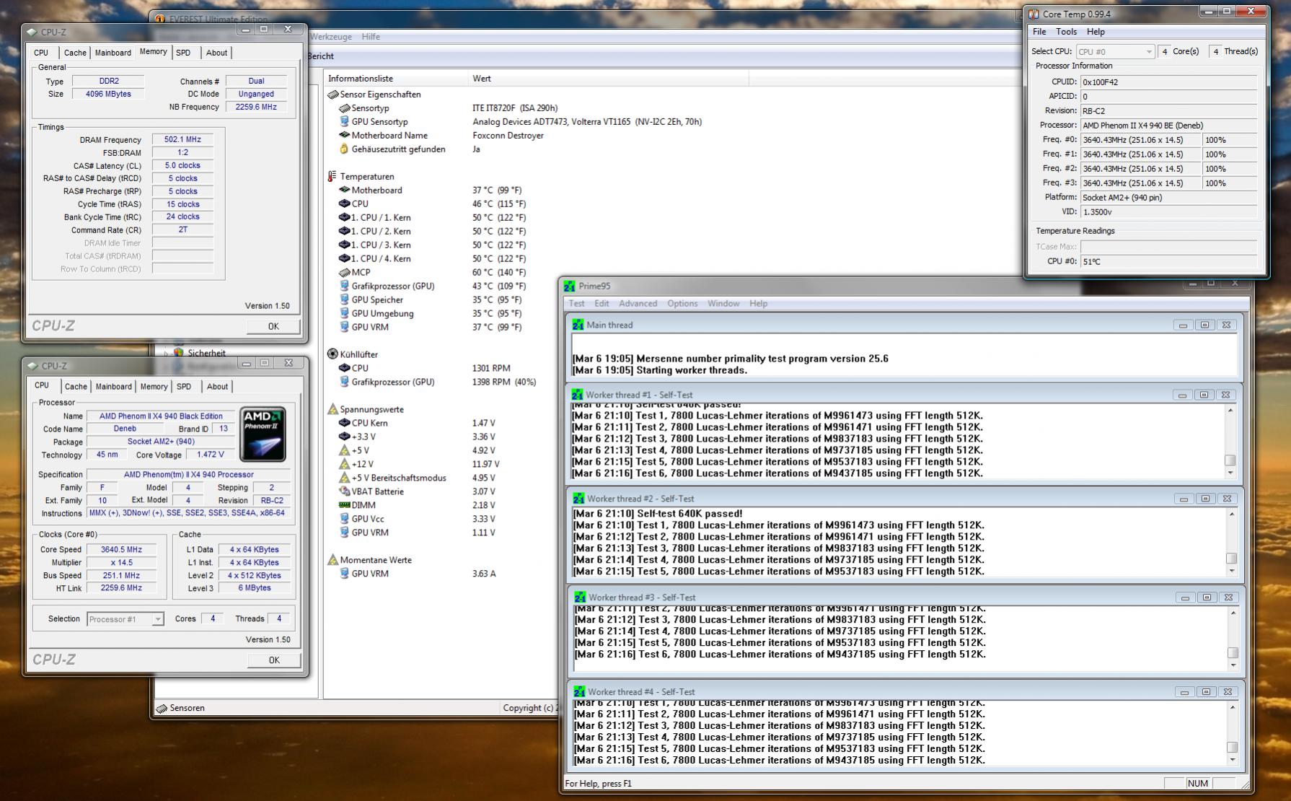Click the 'For Help, press F1' status text

coord(598,784)
